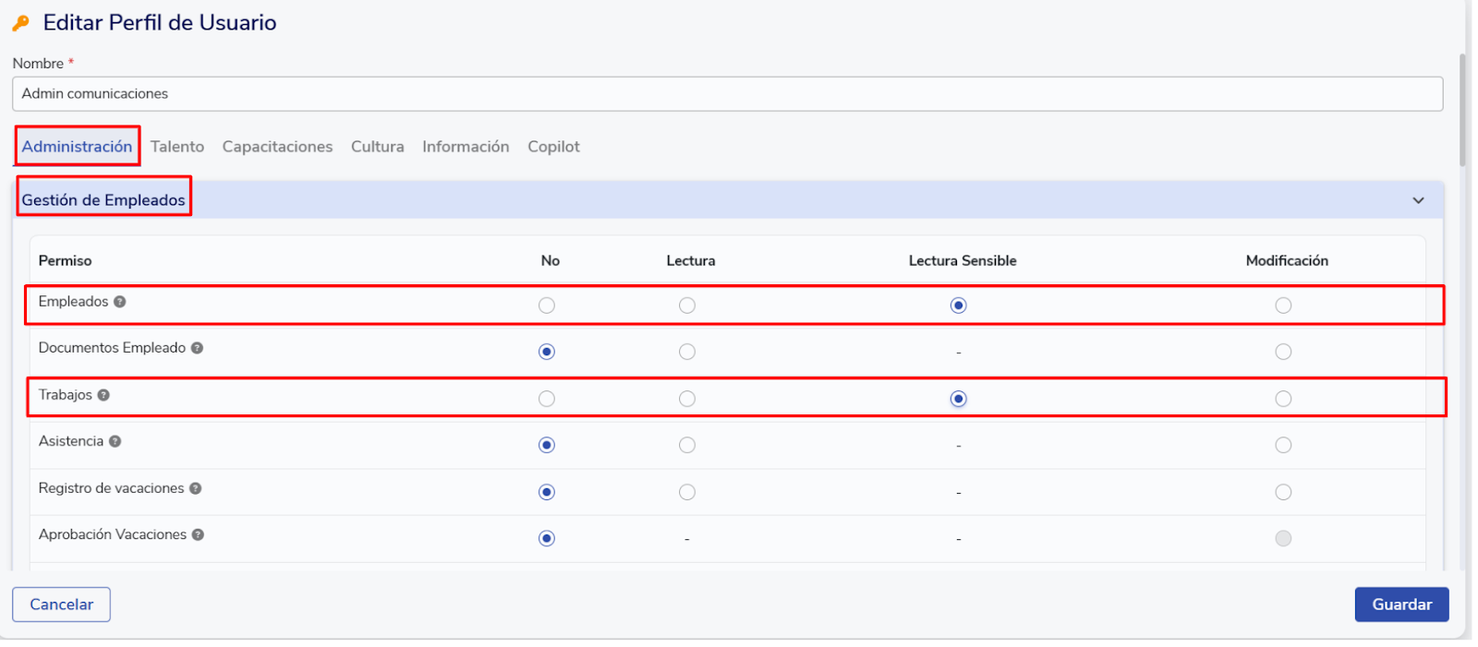Click help icon beside Documentos Empleado

coord(197,348)
